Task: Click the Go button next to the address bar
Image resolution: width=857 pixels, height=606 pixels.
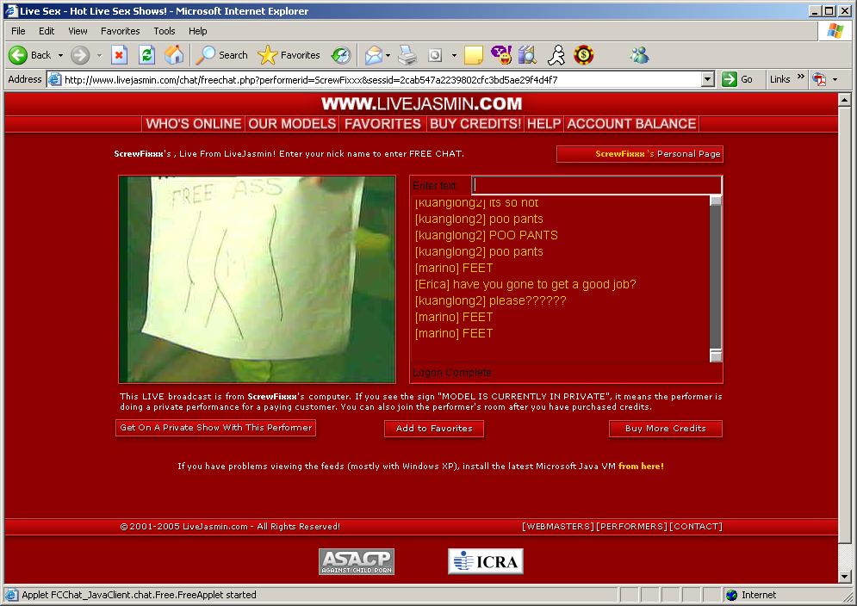Action: coord(737,80)
